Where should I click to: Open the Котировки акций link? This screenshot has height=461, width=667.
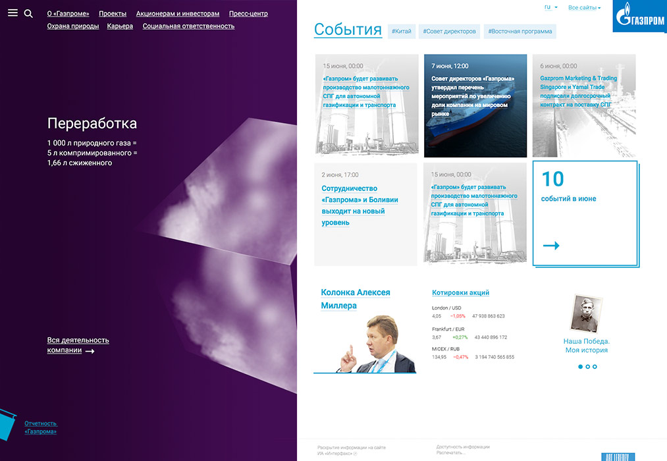[x=460, y=292]
